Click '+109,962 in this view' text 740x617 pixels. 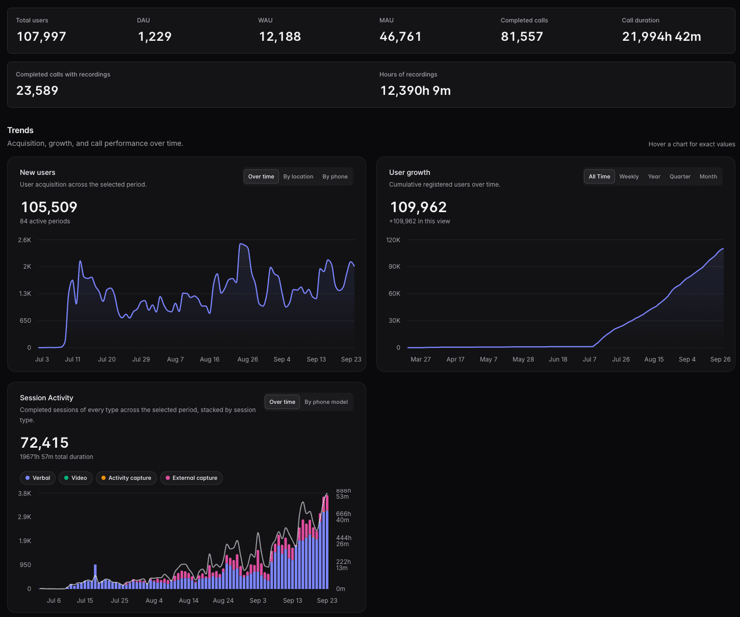pyautogui.click(x=419, y=221)
